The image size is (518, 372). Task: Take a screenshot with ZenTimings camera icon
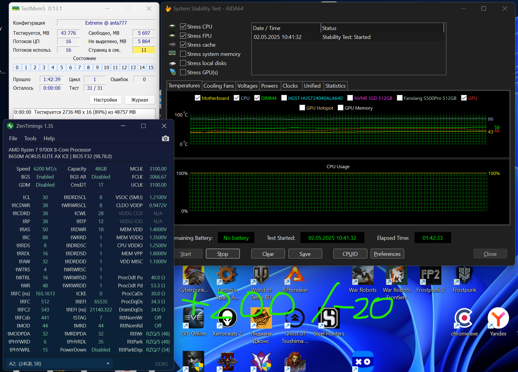pos(166,138)
